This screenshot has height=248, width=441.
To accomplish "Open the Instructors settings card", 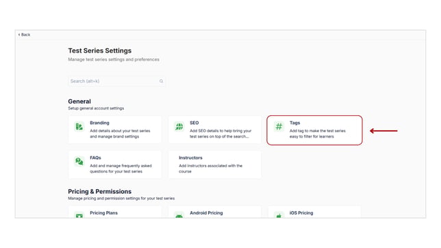I will [214, 164].
